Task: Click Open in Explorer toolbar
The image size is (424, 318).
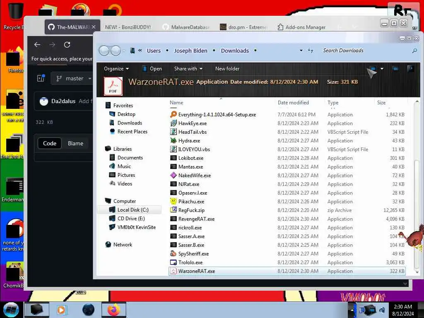Action: click(152, 69)
